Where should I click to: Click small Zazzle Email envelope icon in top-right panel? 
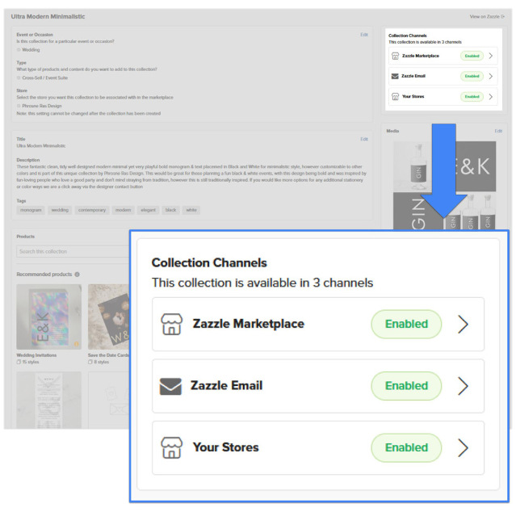395,77
